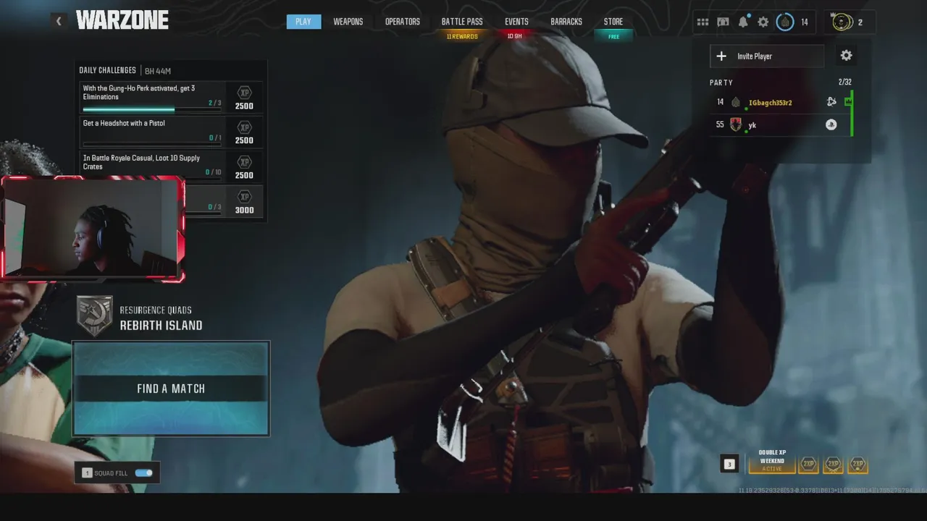Click XP icon for Supply Crates challenge
927x521 pixels.
245,161
